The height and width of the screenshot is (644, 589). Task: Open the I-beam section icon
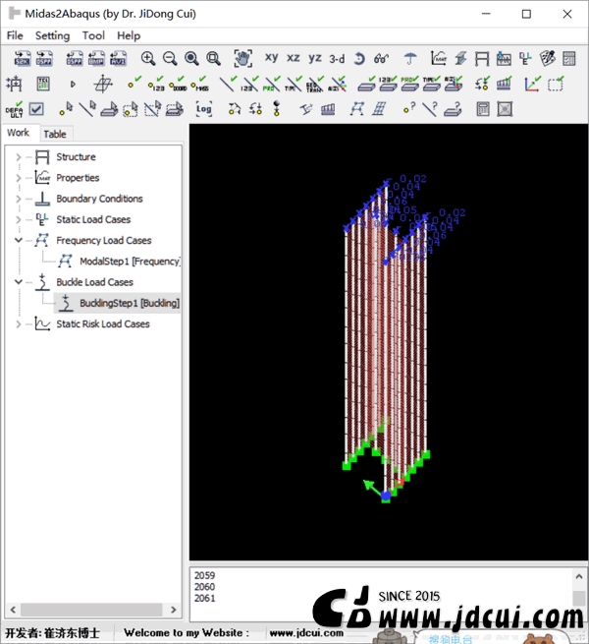click(460, 58)
